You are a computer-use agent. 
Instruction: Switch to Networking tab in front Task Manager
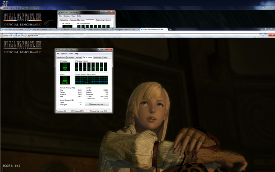[98, 57]
